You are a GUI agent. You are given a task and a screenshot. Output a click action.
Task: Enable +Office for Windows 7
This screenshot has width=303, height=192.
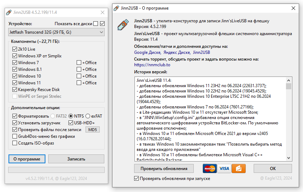click(79, 62)
